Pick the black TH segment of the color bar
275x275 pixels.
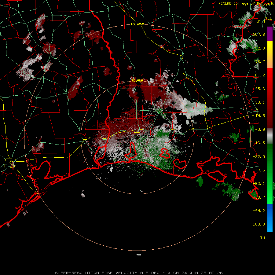coord(270,238)
